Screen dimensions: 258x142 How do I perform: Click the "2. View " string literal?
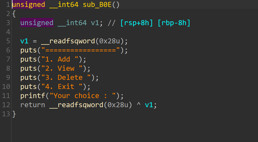(63, 69)
